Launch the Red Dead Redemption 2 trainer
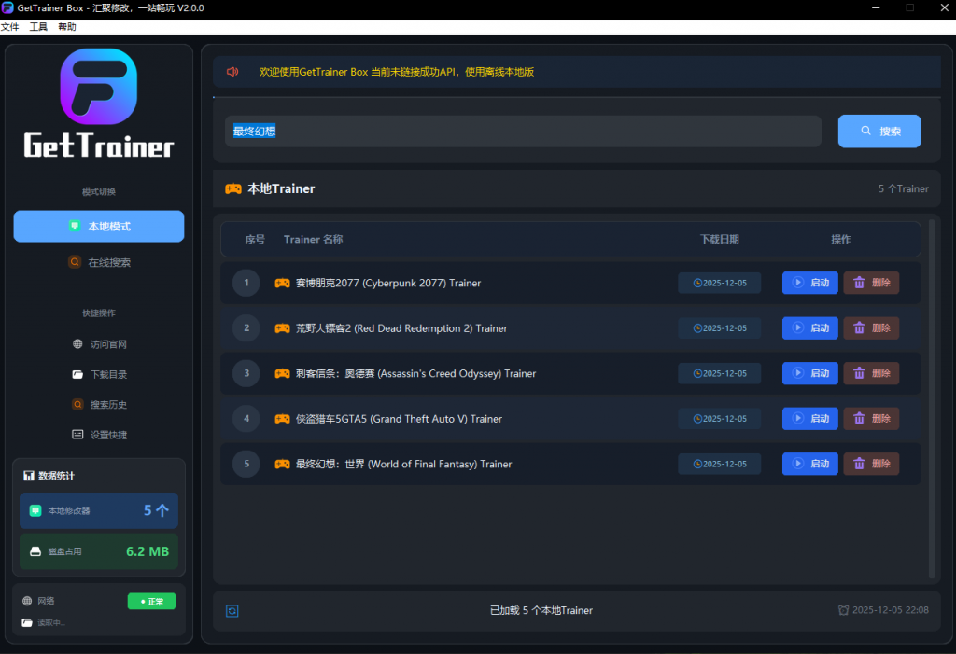 809,327
